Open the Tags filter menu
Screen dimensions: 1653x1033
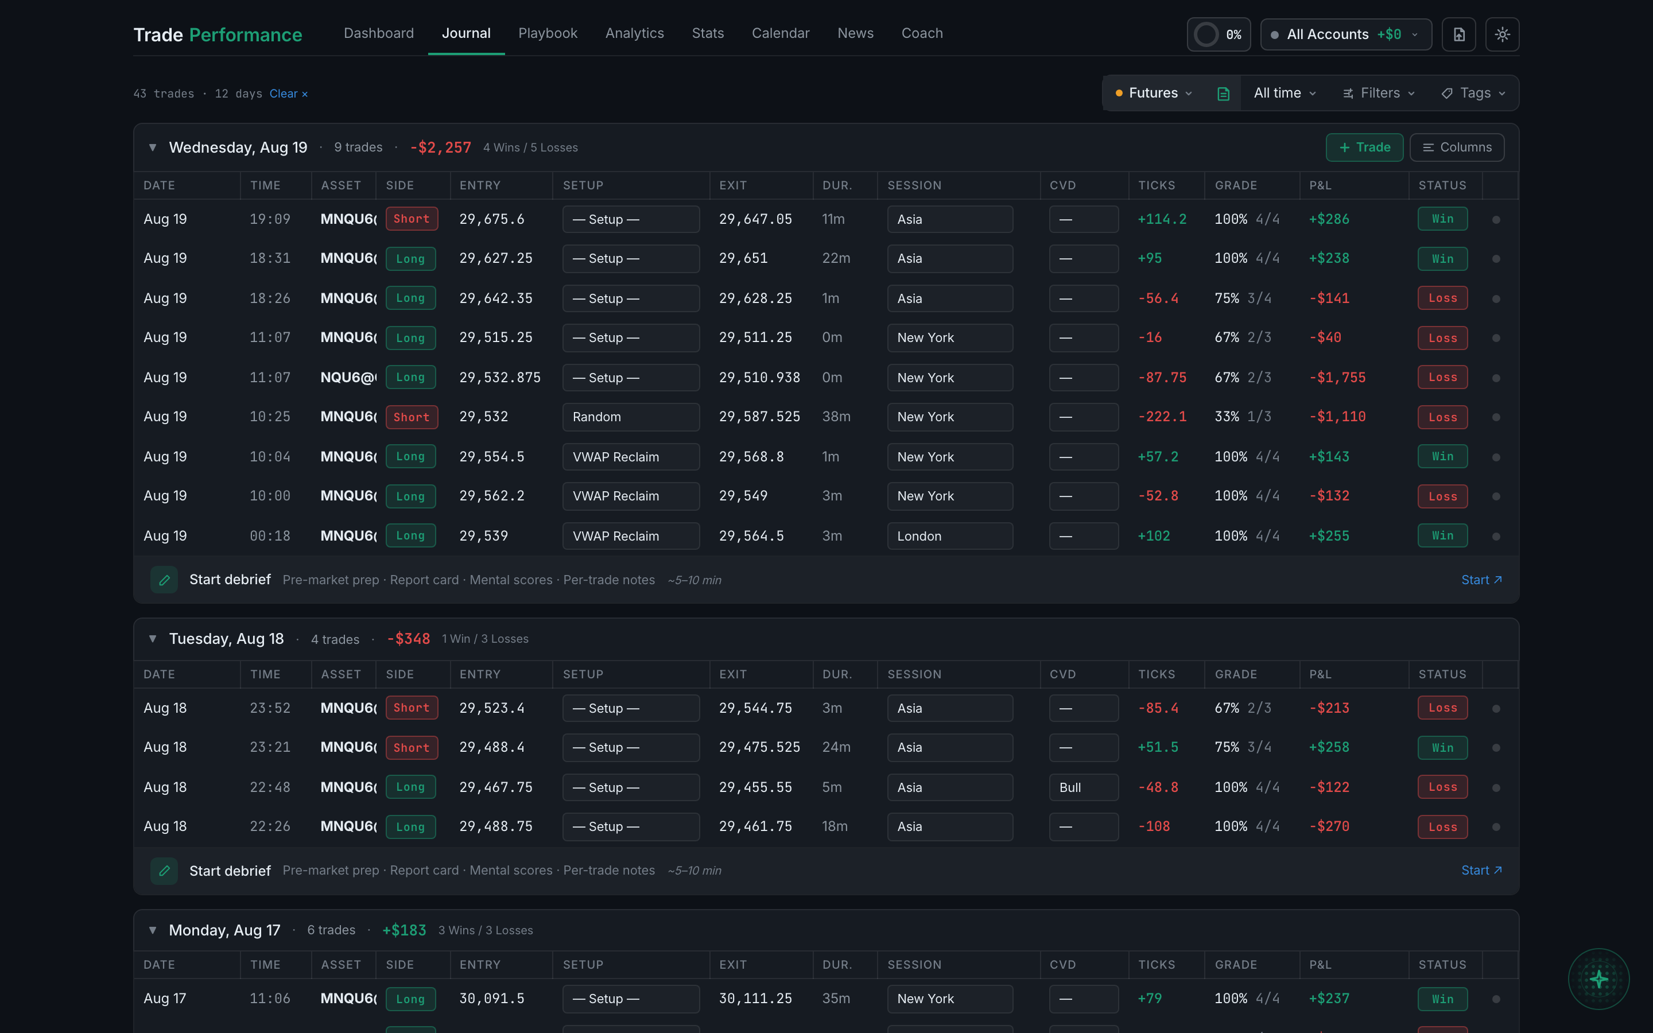pos(1473,94)
